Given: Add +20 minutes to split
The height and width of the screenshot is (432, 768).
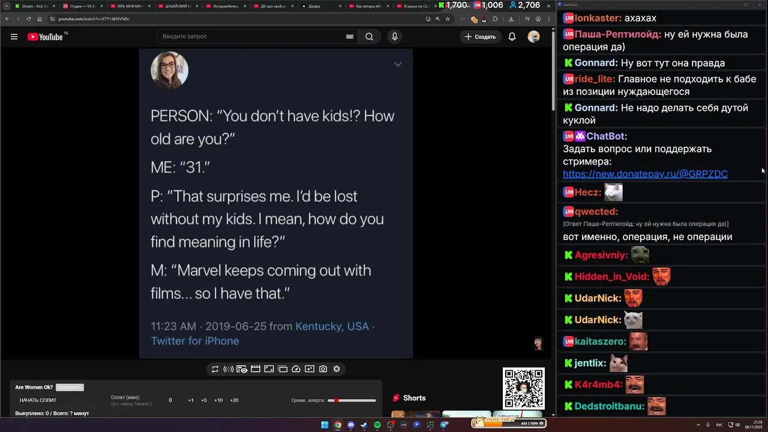Looking at the screenshot, I should click(234, 400).
